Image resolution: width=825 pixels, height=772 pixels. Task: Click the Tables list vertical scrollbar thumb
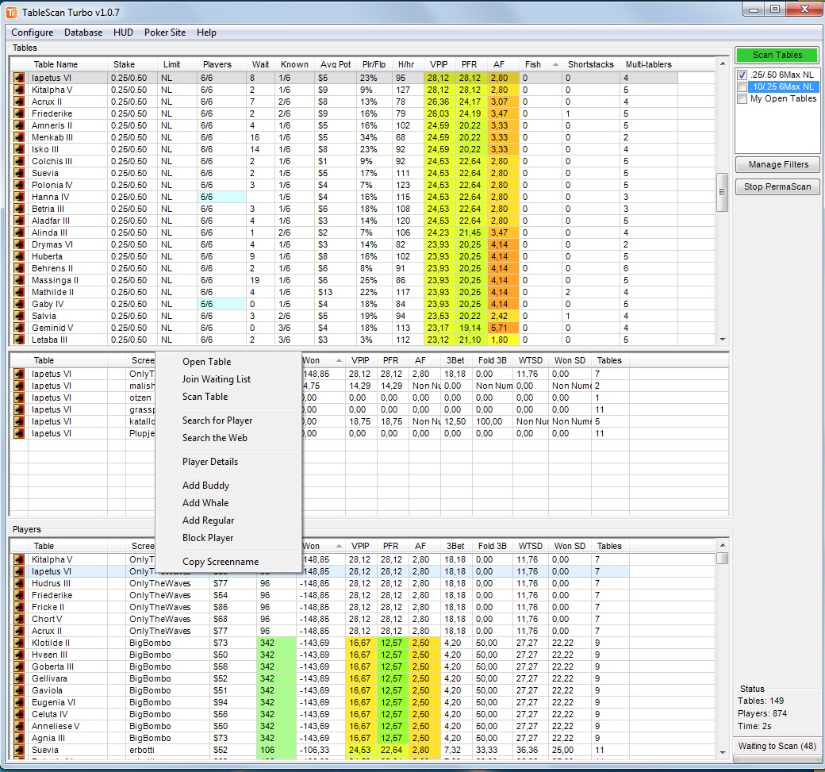point(723,192)
